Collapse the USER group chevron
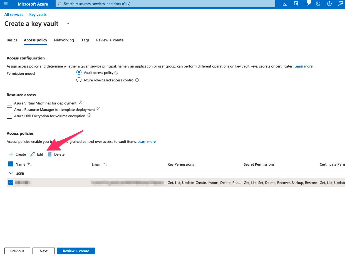345x257 pixels. click(11, 174)
